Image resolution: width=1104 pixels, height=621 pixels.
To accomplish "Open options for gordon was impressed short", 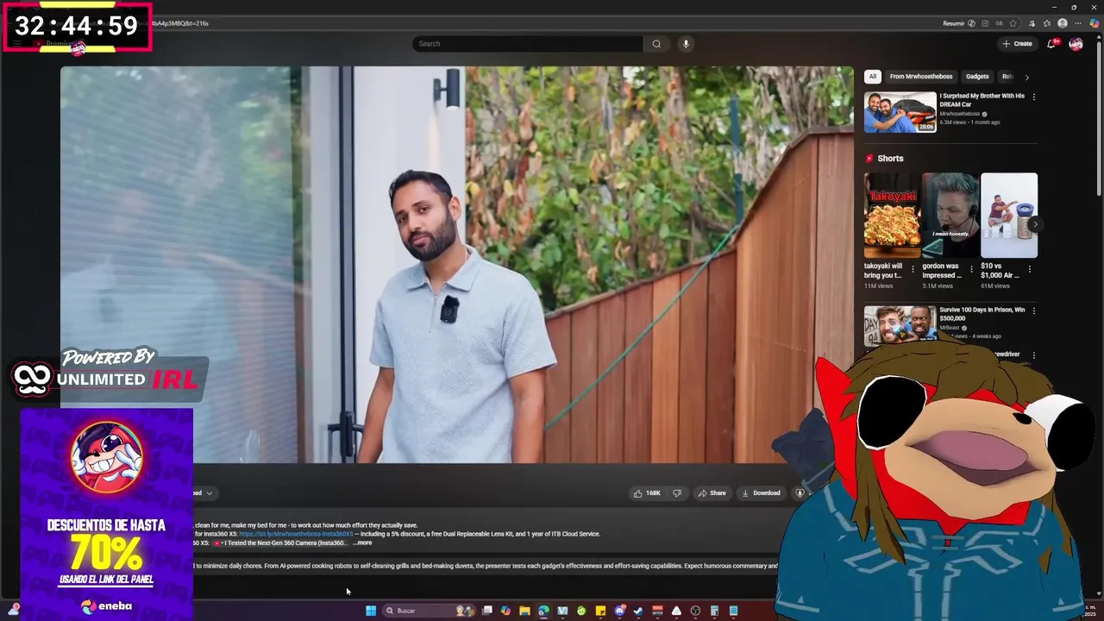I will pyautogui.click(x=971, y=269).
